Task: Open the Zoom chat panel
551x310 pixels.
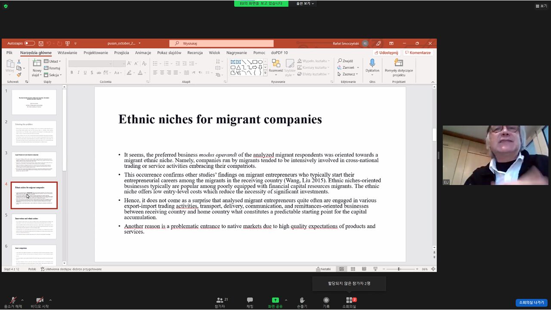Action: pos(250,300)
